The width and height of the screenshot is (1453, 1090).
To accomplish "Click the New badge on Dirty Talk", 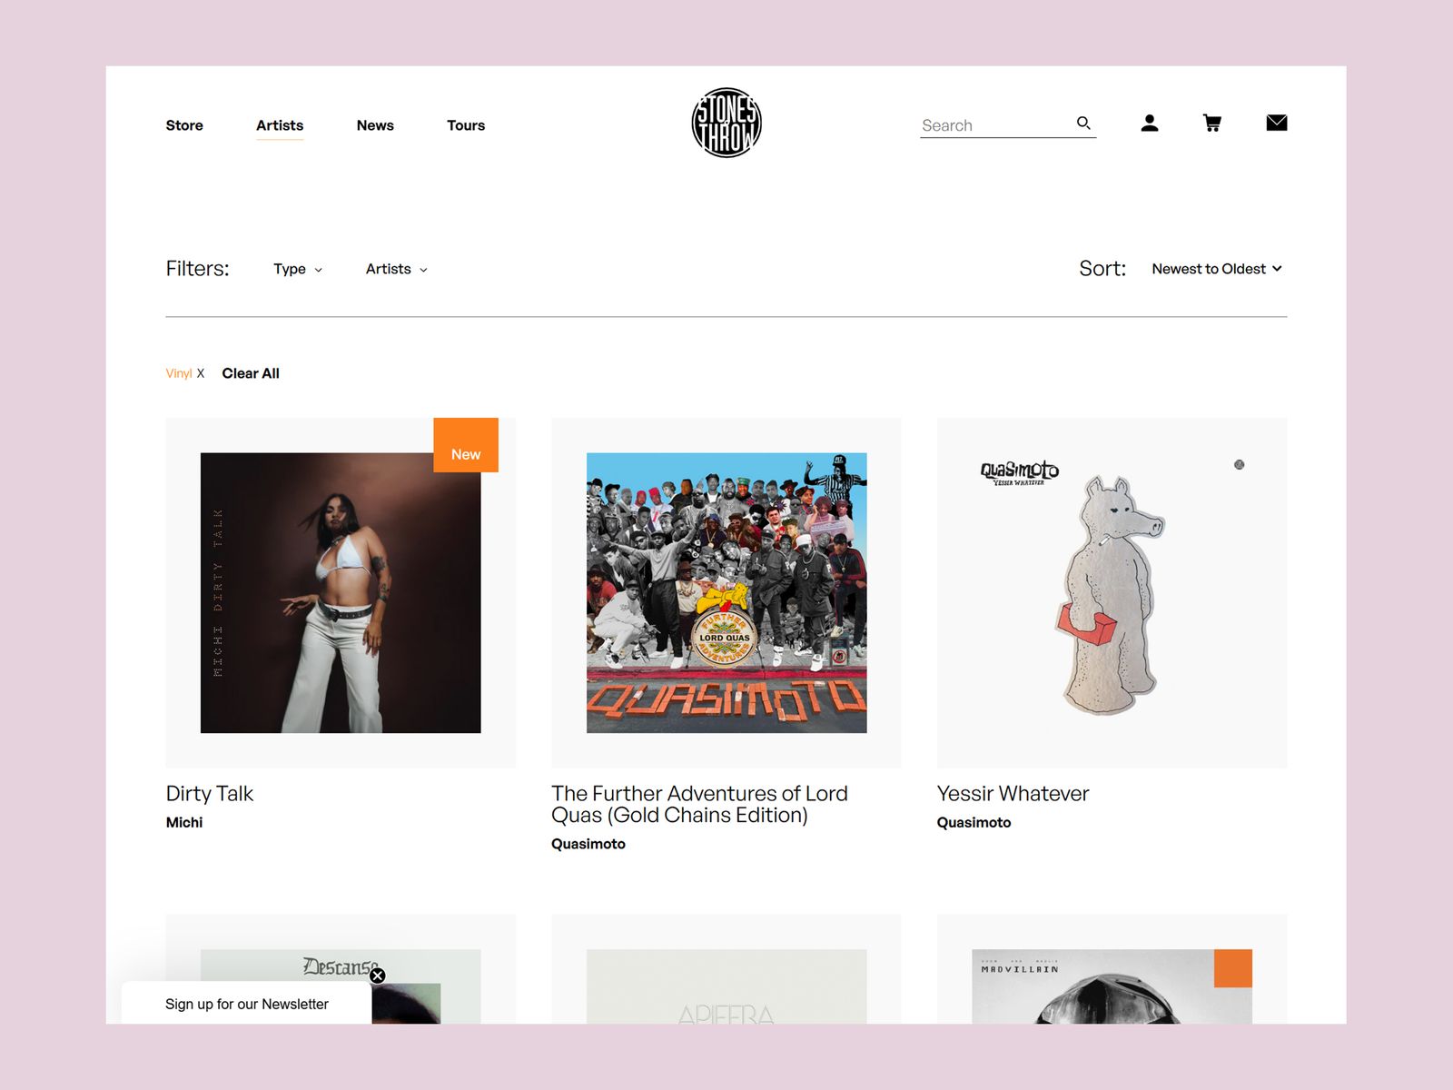I will [466, 444].
